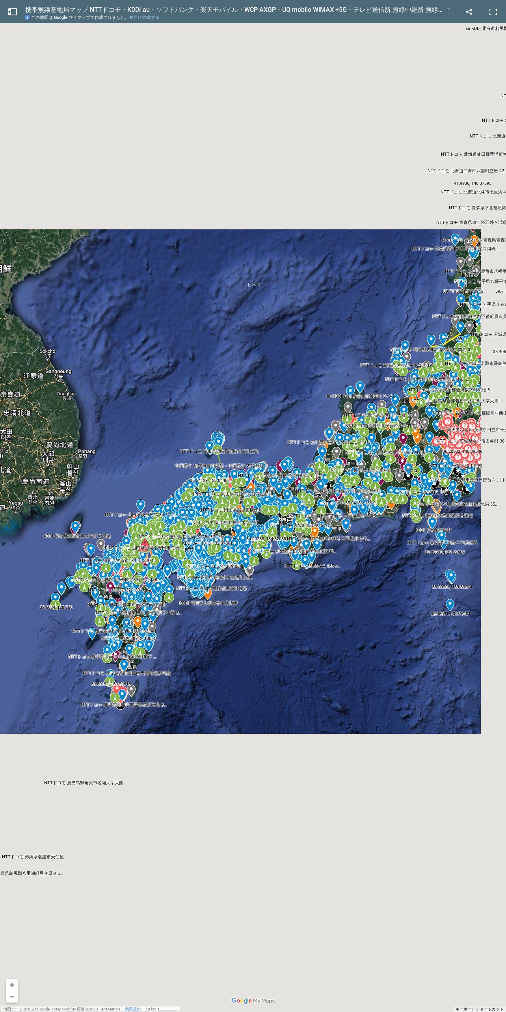Image resolution: width=506 pixels, height=1012 pixels.
Task: Select blue pin above 長崎県対馬市美津島町大船越 label
Action: (75, 526)
